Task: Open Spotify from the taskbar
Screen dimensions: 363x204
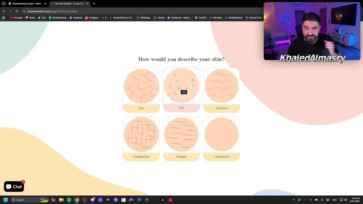Action: (x=69, y=200)
